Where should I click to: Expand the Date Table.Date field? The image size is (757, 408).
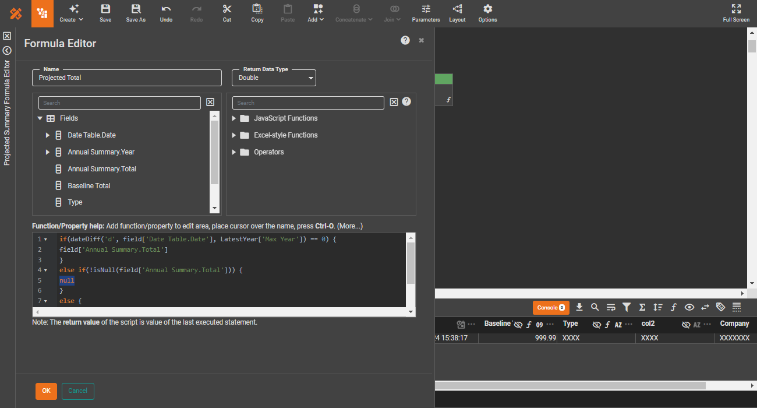point(48,135)
